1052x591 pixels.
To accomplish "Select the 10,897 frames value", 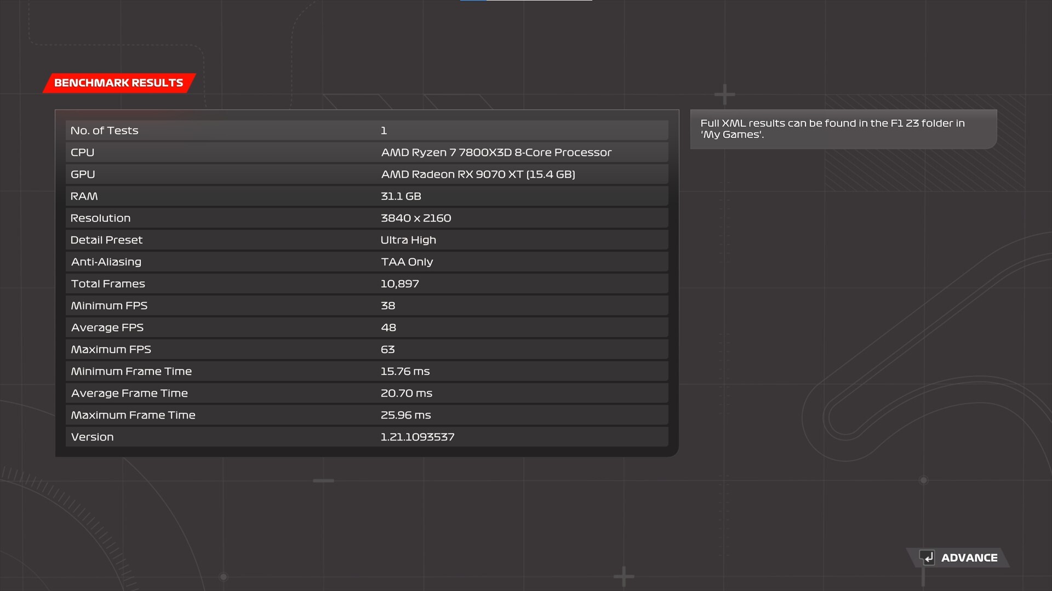I will (400, 284).
